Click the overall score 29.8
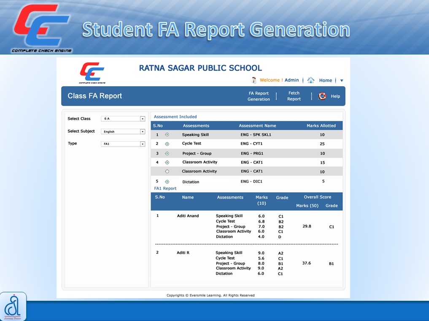The width and height of the screenshot is (429, 321). (307, 226)
